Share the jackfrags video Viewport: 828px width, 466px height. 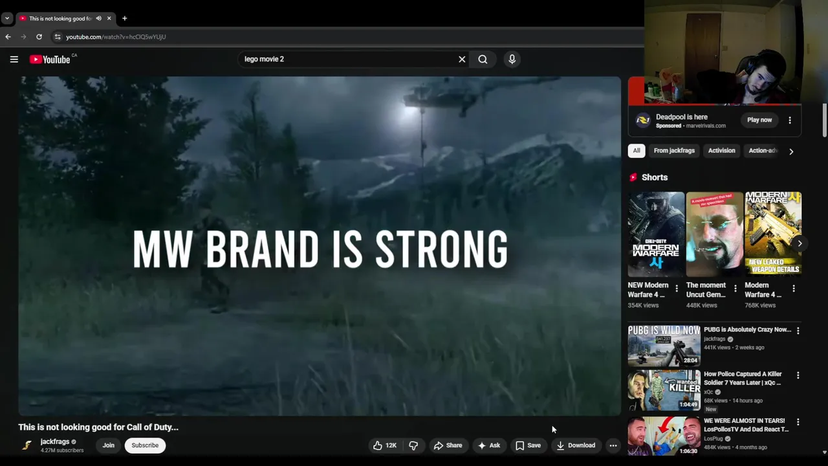coord(448,445)
